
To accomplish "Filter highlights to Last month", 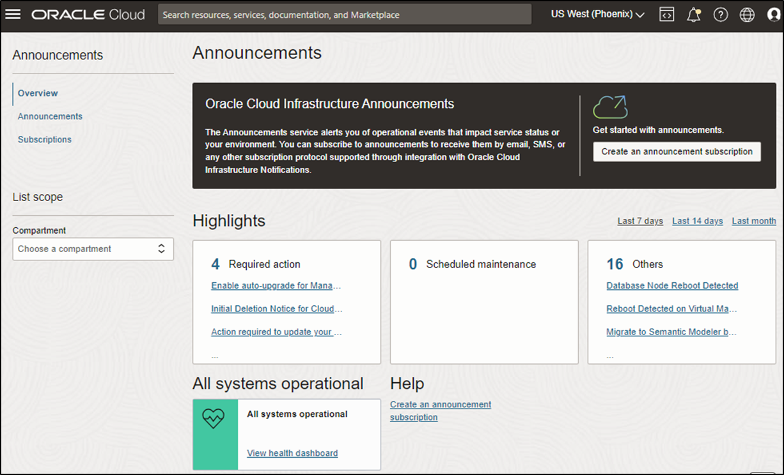I will (x=754, y=221).
